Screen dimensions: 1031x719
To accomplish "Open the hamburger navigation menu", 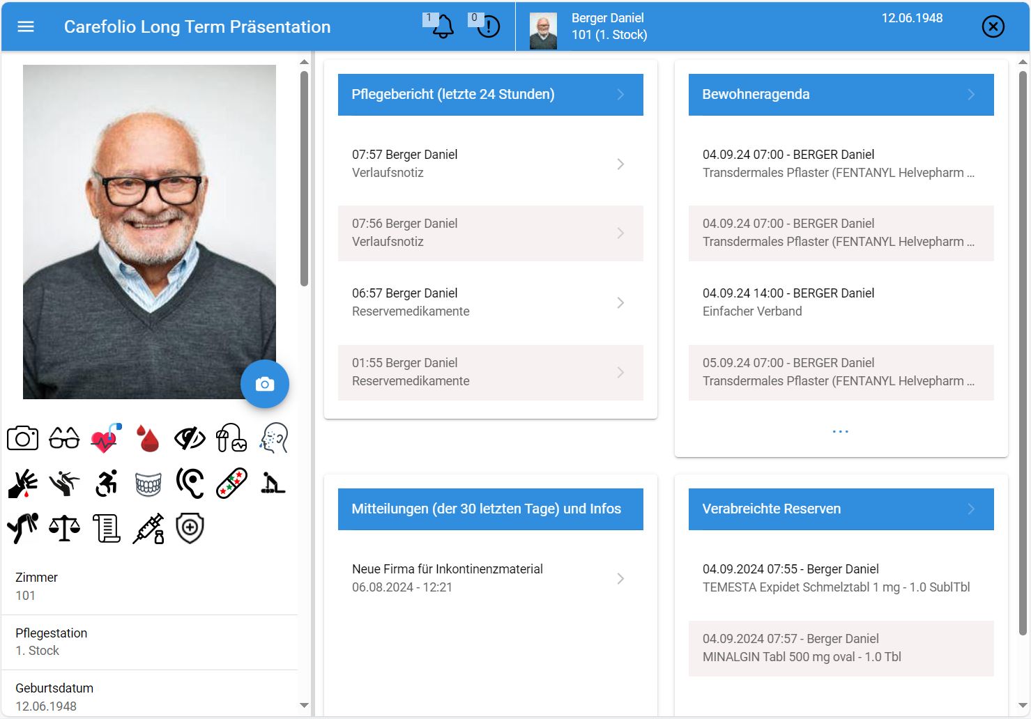I will 26,26.
